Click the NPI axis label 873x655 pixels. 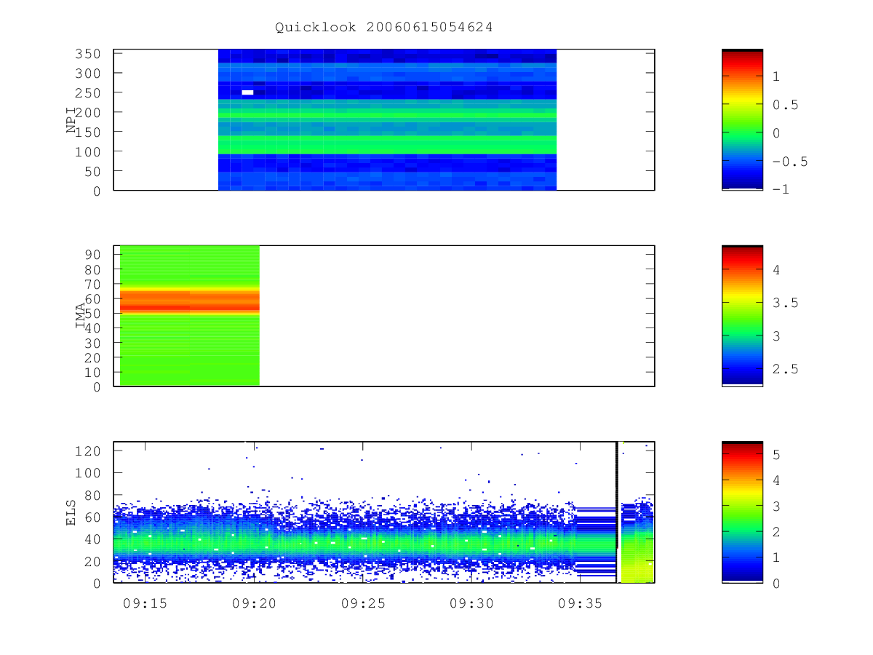click(71, 120)
